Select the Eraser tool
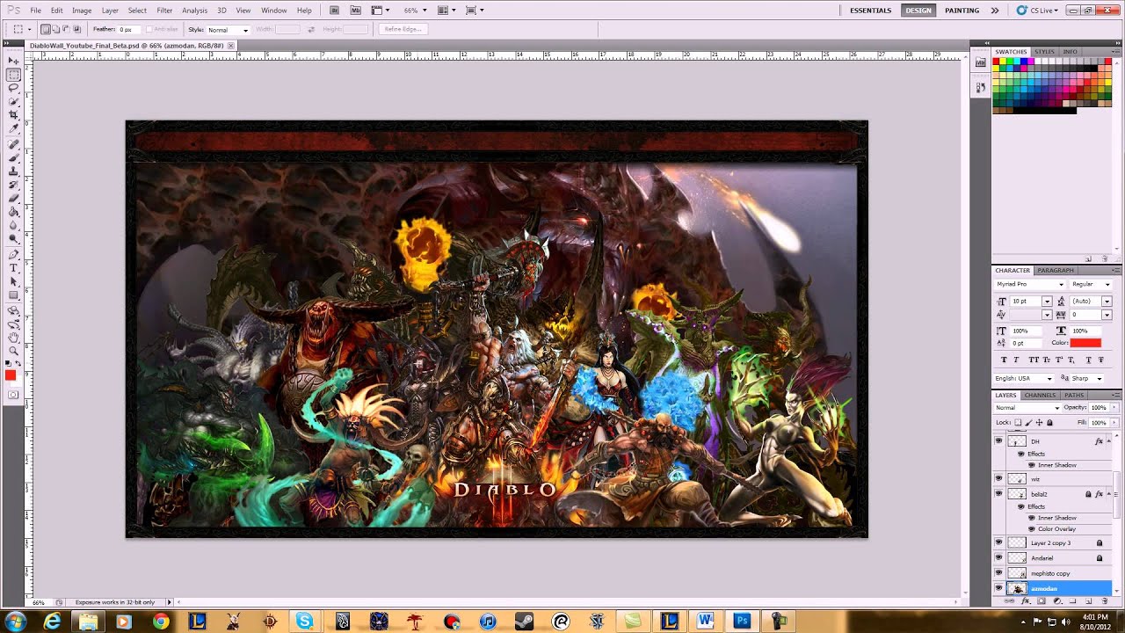The image size is (1125, 633). tap(13, 198)
